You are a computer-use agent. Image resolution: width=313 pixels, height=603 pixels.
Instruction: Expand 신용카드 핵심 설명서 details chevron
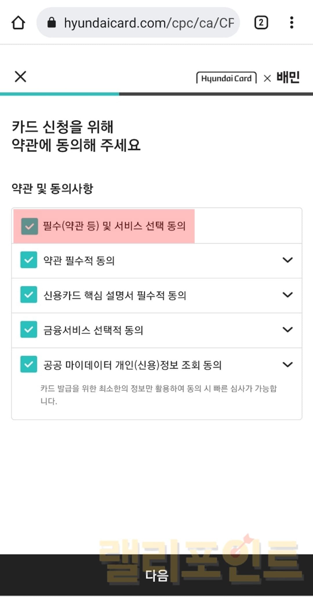(x=287, y=295)
